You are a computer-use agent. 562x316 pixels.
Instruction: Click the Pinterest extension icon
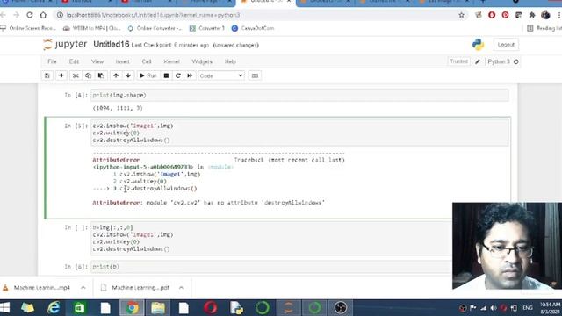[x=505, y=15]
